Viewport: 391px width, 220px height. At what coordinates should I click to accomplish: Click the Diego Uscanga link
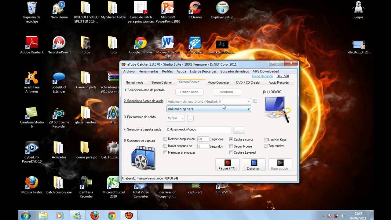[262, 76]
